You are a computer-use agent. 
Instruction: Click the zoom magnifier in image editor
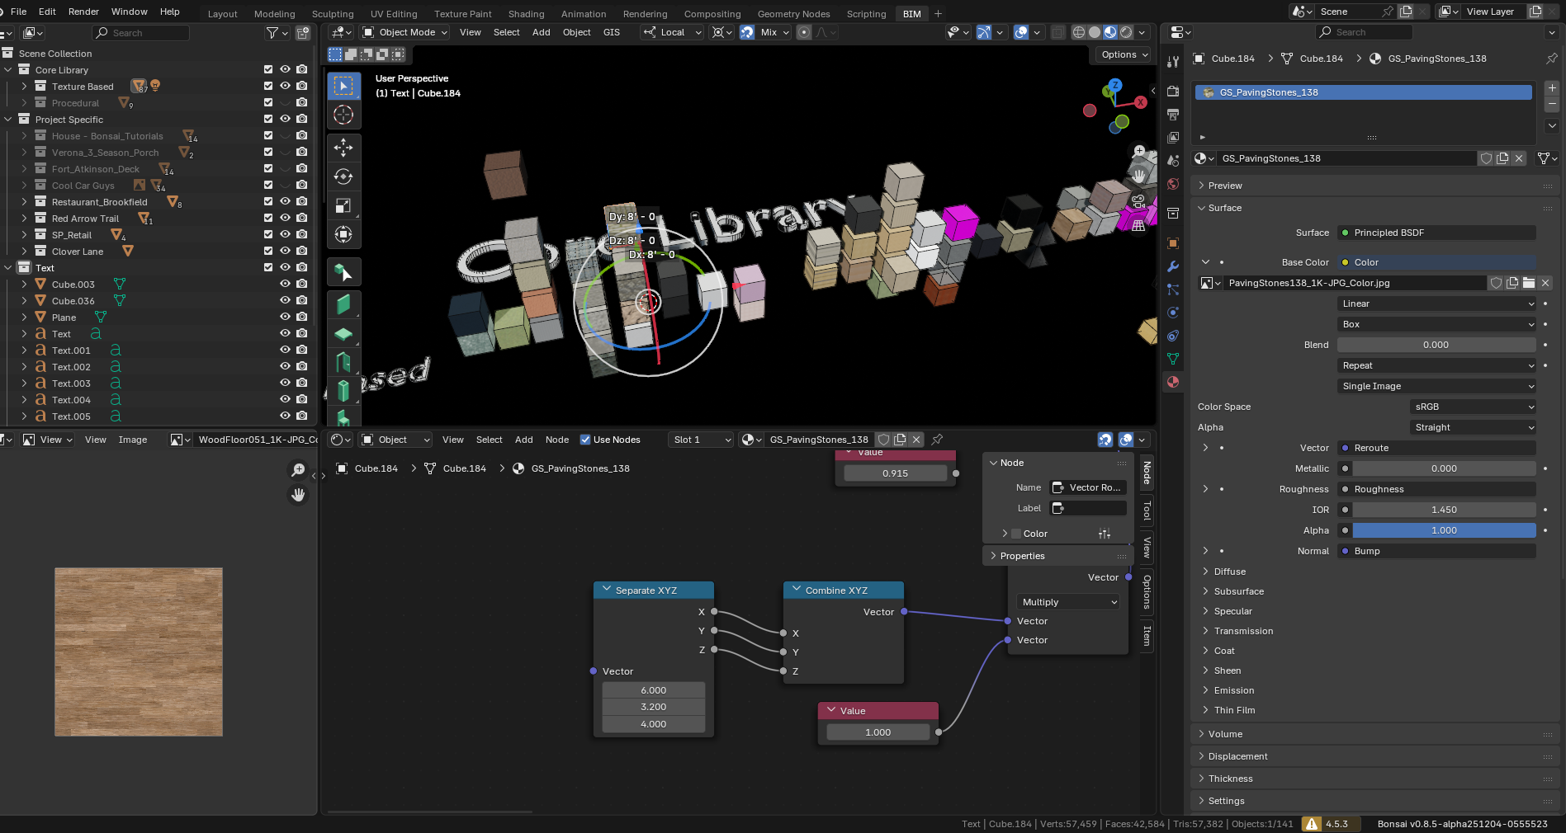pyautogui.click(x=298, y=470)
